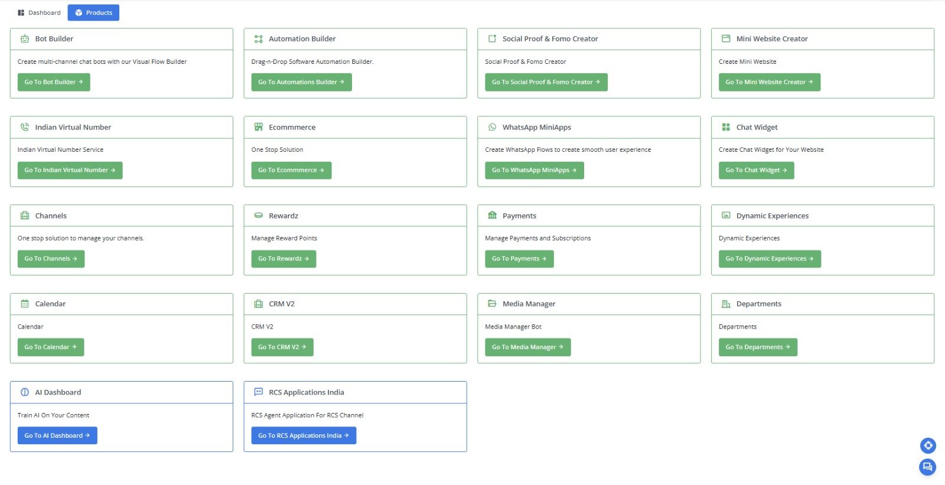Screen dimensions: 945x485
Task: Select the Products tab
Action: 93,12
